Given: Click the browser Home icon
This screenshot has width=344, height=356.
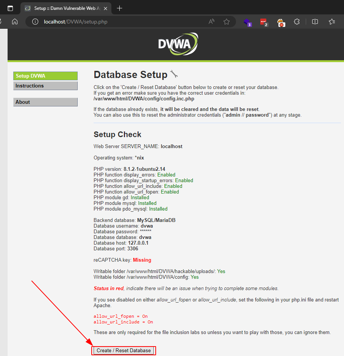Looking at the screenshot, I should click(14, 22).
